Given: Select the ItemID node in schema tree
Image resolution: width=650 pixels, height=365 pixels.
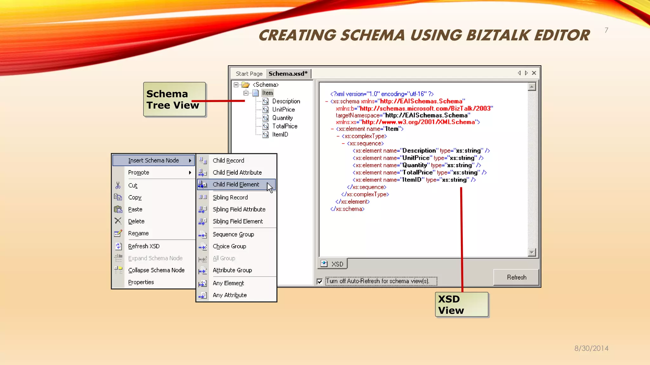Looking at the screenshot, I should [x=280, y=134].
